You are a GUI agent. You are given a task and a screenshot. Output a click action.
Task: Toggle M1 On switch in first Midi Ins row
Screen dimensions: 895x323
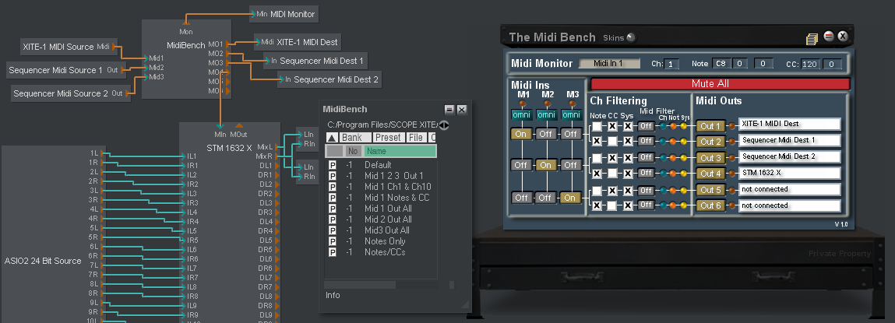click(x=521, y=134)
